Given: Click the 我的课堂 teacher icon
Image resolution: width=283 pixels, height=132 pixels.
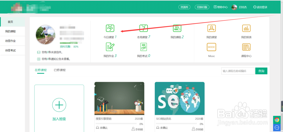Looking at the screenshot, I should 211,28.
